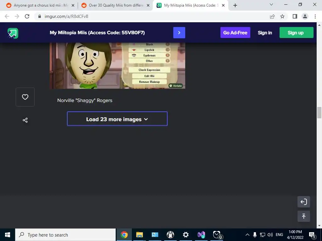Click the page vertical scrollbar thumb
Screen dimensions: 322x241
tap(319, 113)
